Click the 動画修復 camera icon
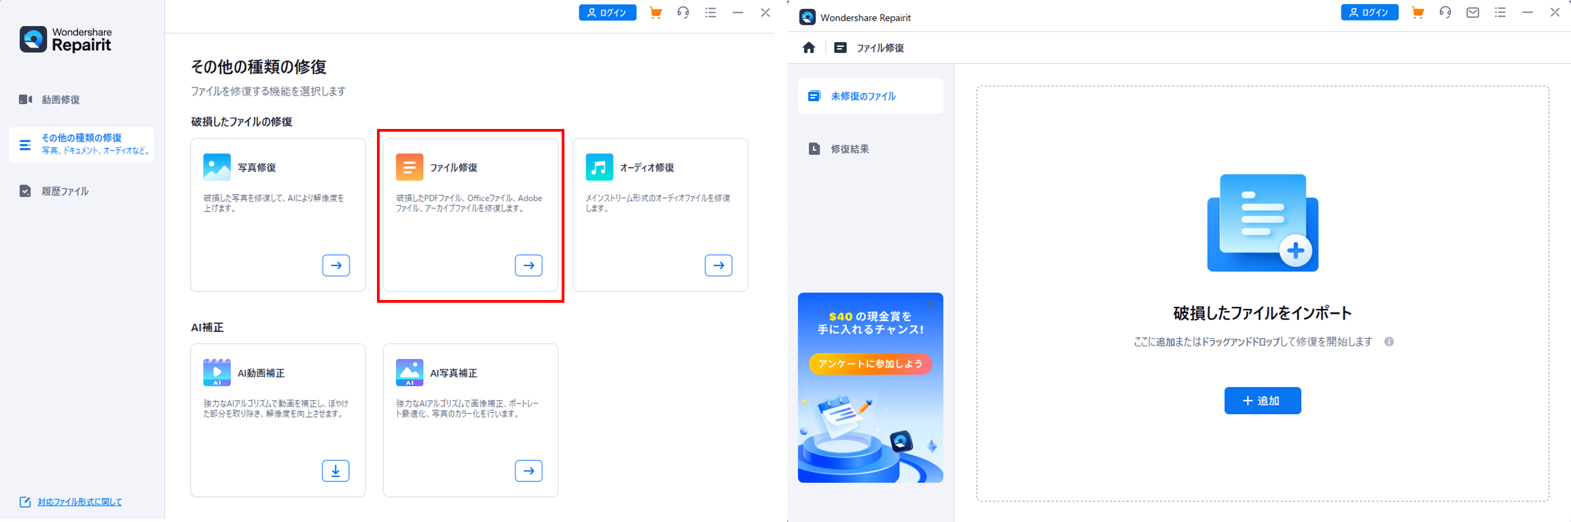This screenshot has width=1571, height=522. click(x=25, y=100)
